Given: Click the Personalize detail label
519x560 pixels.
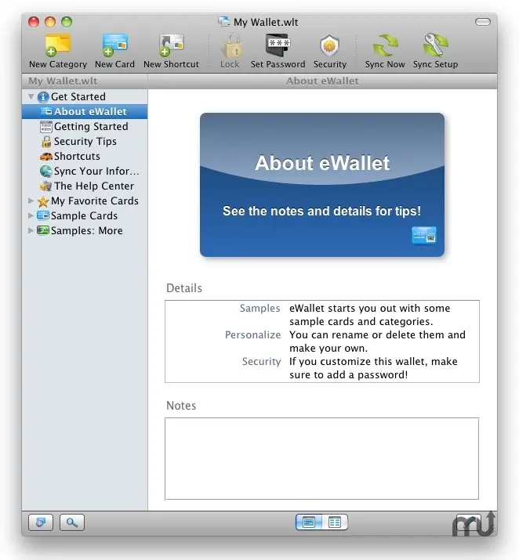Looking at the screenshot, I should click(x=252, y=335).
